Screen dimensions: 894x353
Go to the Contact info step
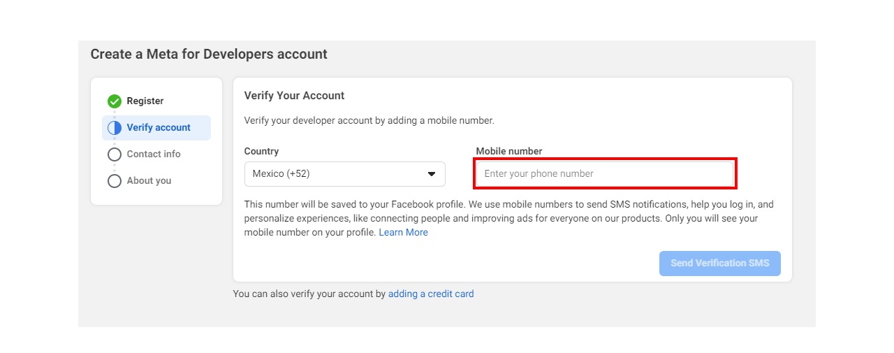click(x=154, y=154)
